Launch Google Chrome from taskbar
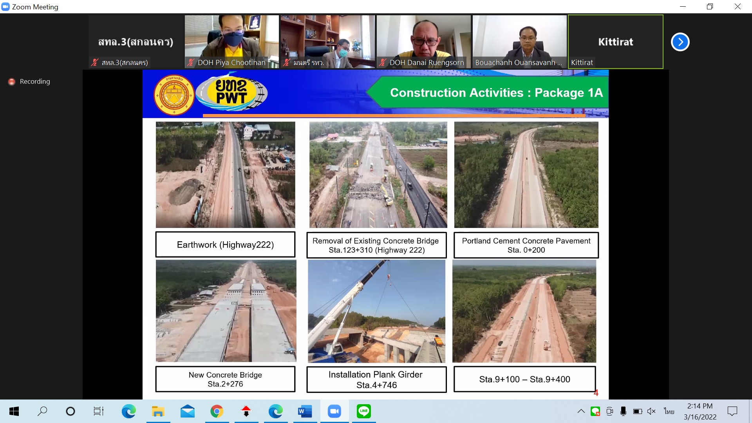The image size is (752, 423). [x=217, y=411]
